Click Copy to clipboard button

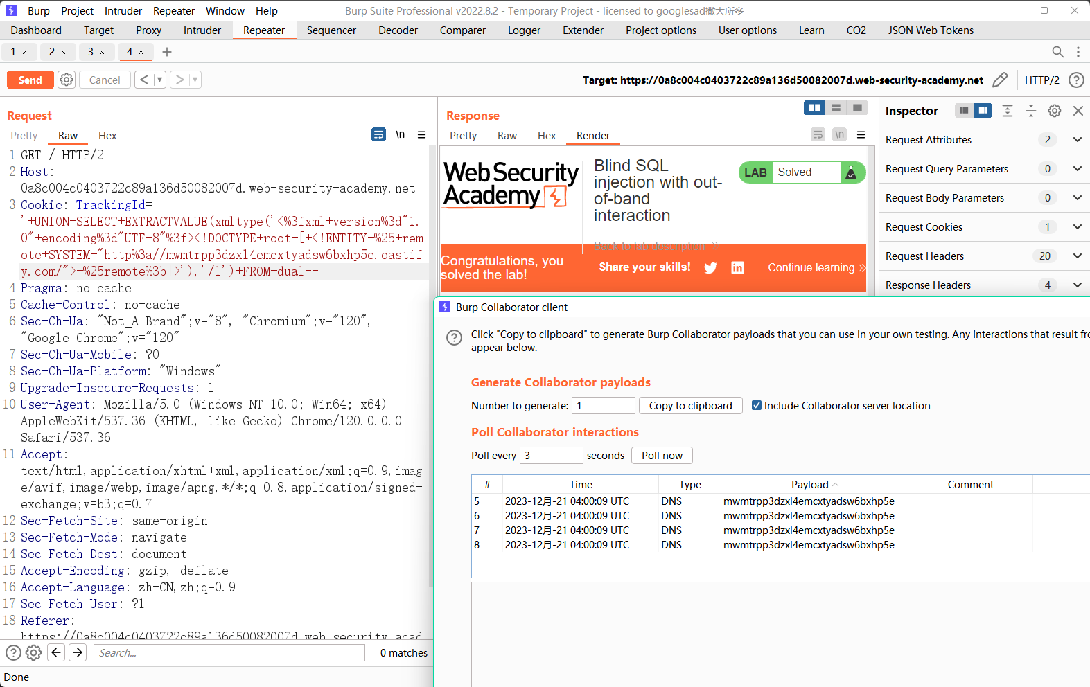pyautogui.click(x=690, y=406)
